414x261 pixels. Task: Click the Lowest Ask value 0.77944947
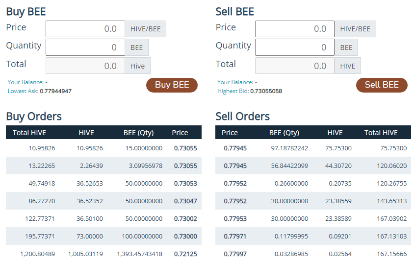pyautogui.click(x=56, y=91)
